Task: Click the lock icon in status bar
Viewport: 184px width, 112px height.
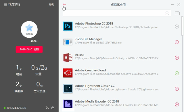Action: [x=53, y=108]
